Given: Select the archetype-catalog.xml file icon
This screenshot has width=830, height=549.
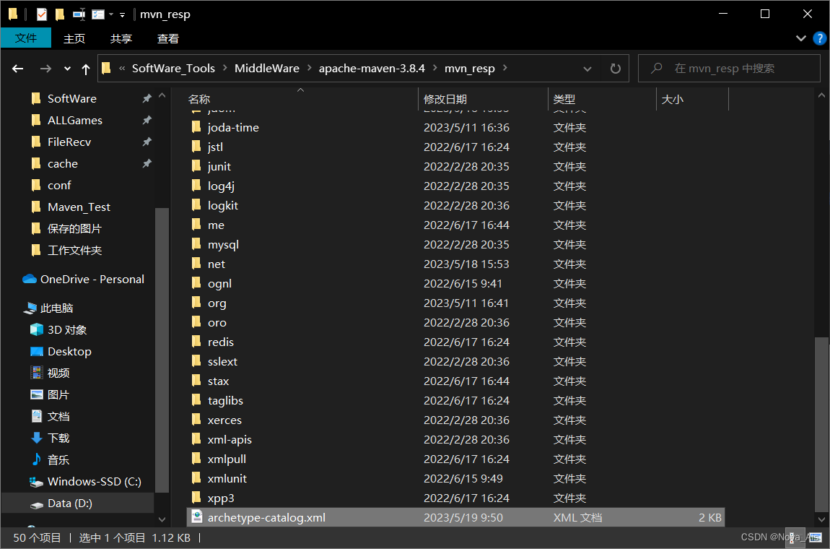Looking at the screenshot, I should click(x=196, y=517).
